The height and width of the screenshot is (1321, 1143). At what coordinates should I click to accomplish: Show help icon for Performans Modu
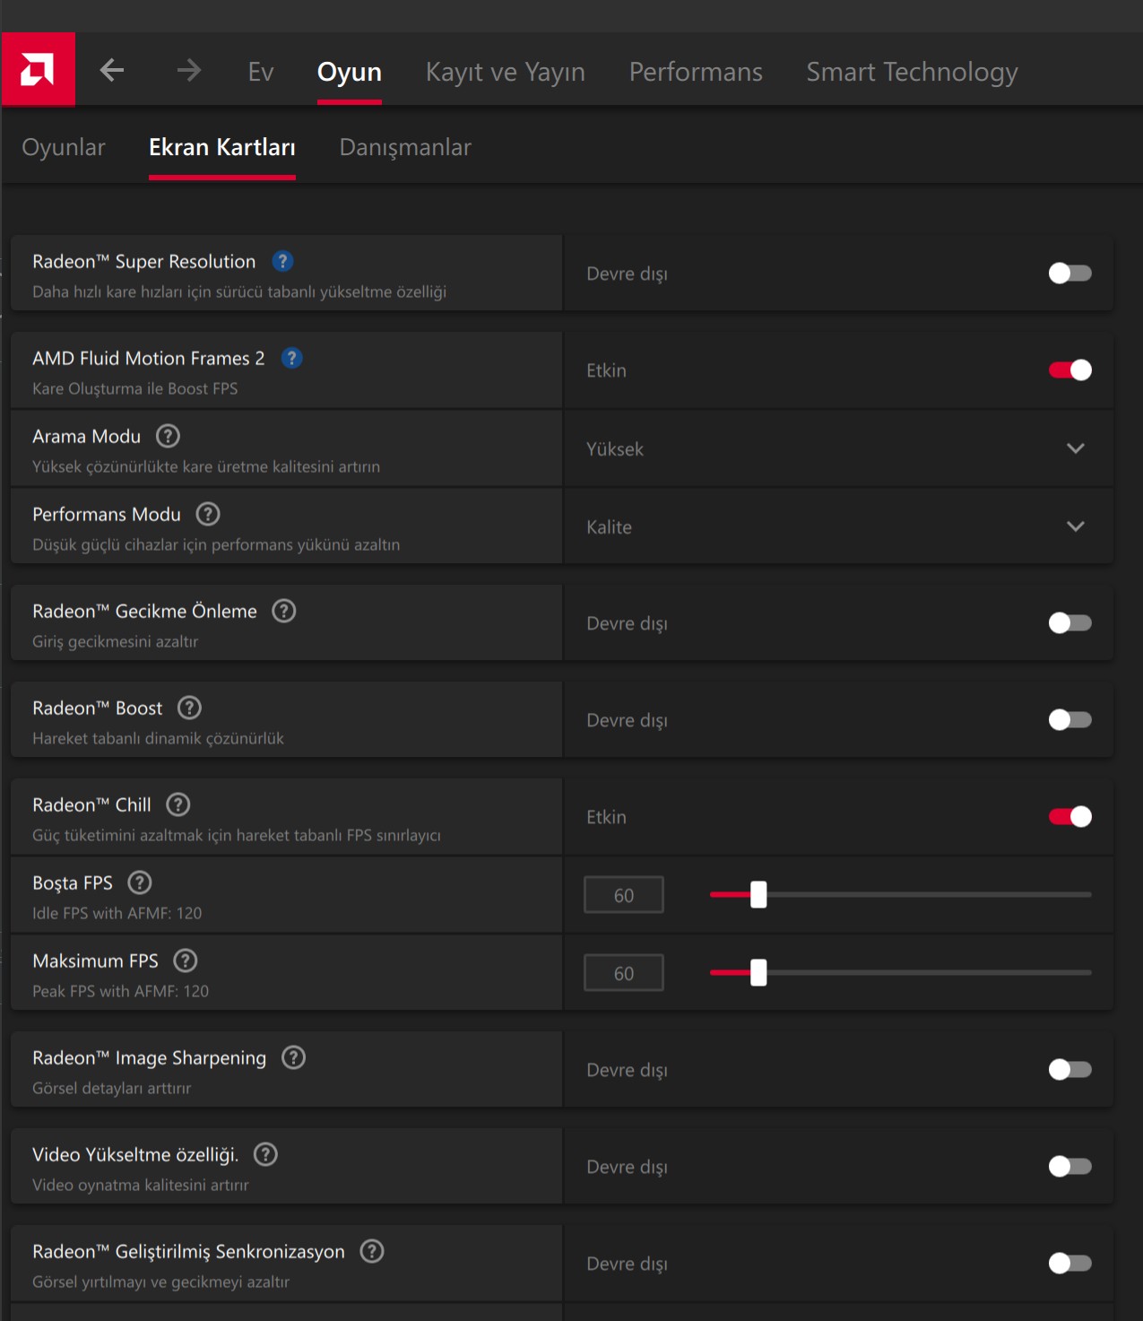pyautogui.click(x=208, y=514)
